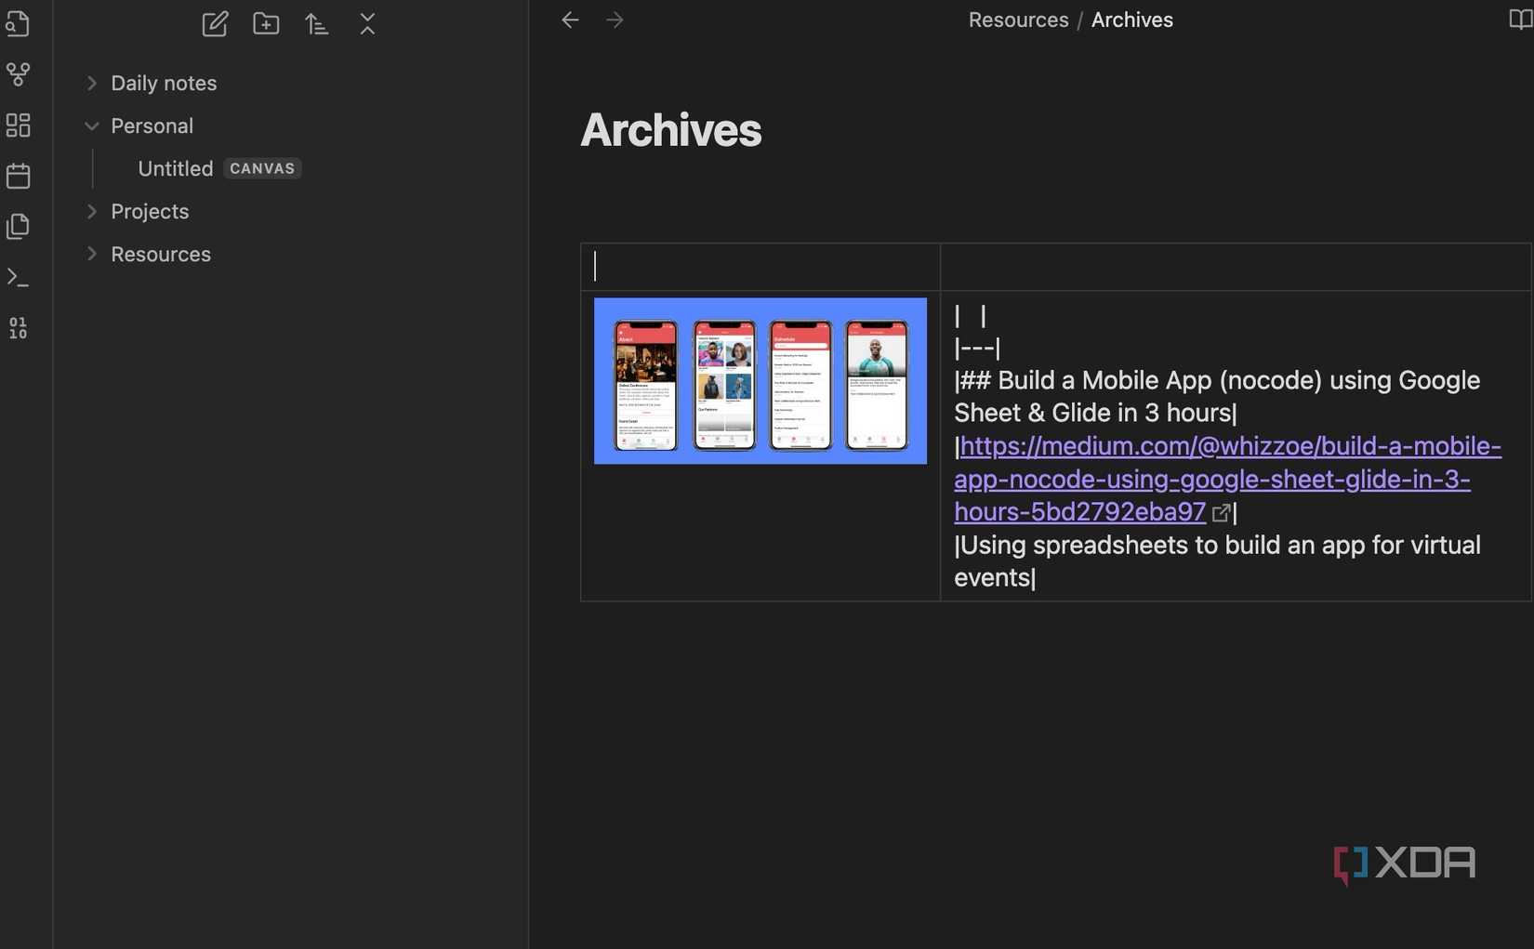Click the phone mockups image in the table
Image resolution: width=1534 pixels, height=949 pixels.
[760, 381]
